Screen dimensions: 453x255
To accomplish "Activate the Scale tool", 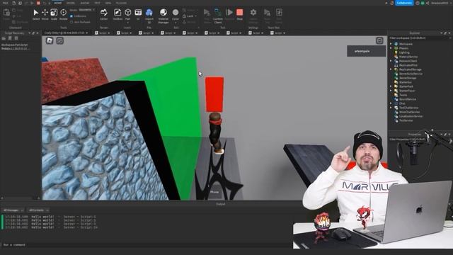I will [x=54, y=14].
